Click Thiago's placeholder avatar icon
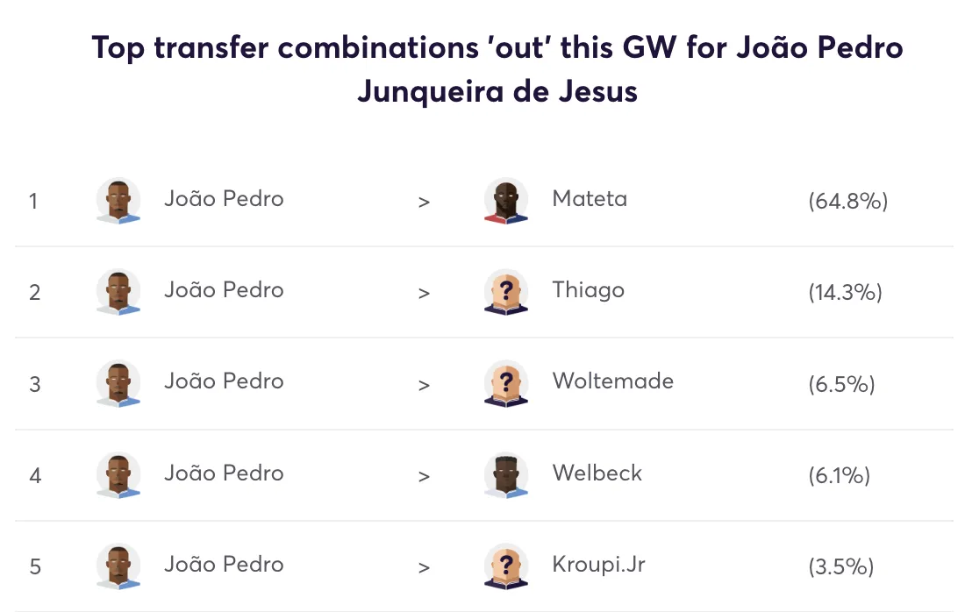The height and width of the screenshot is (612, 965). [x=505, y=292]
